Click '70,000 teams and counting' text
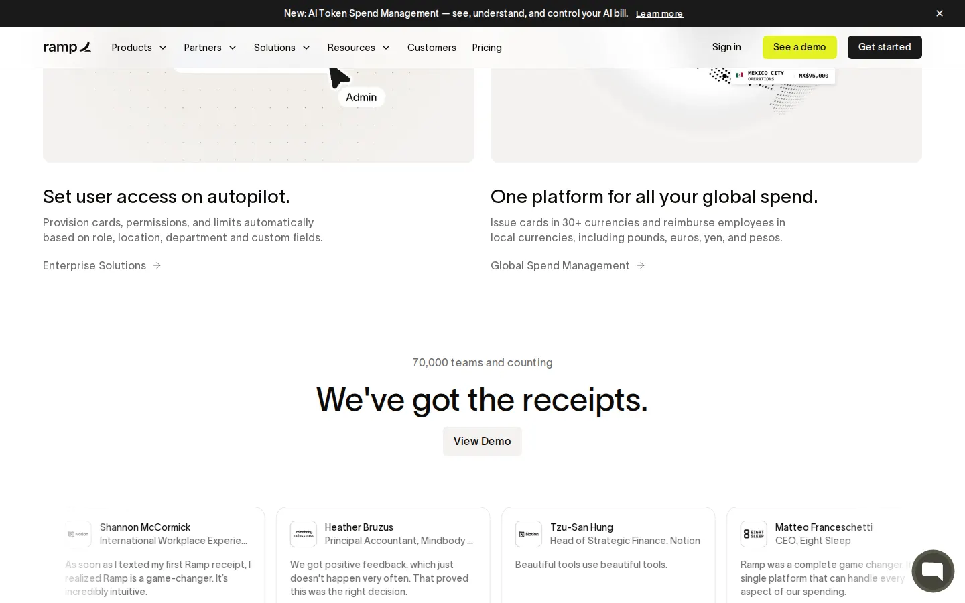Screen dimensions: 965x603 [x=482, y=362]
